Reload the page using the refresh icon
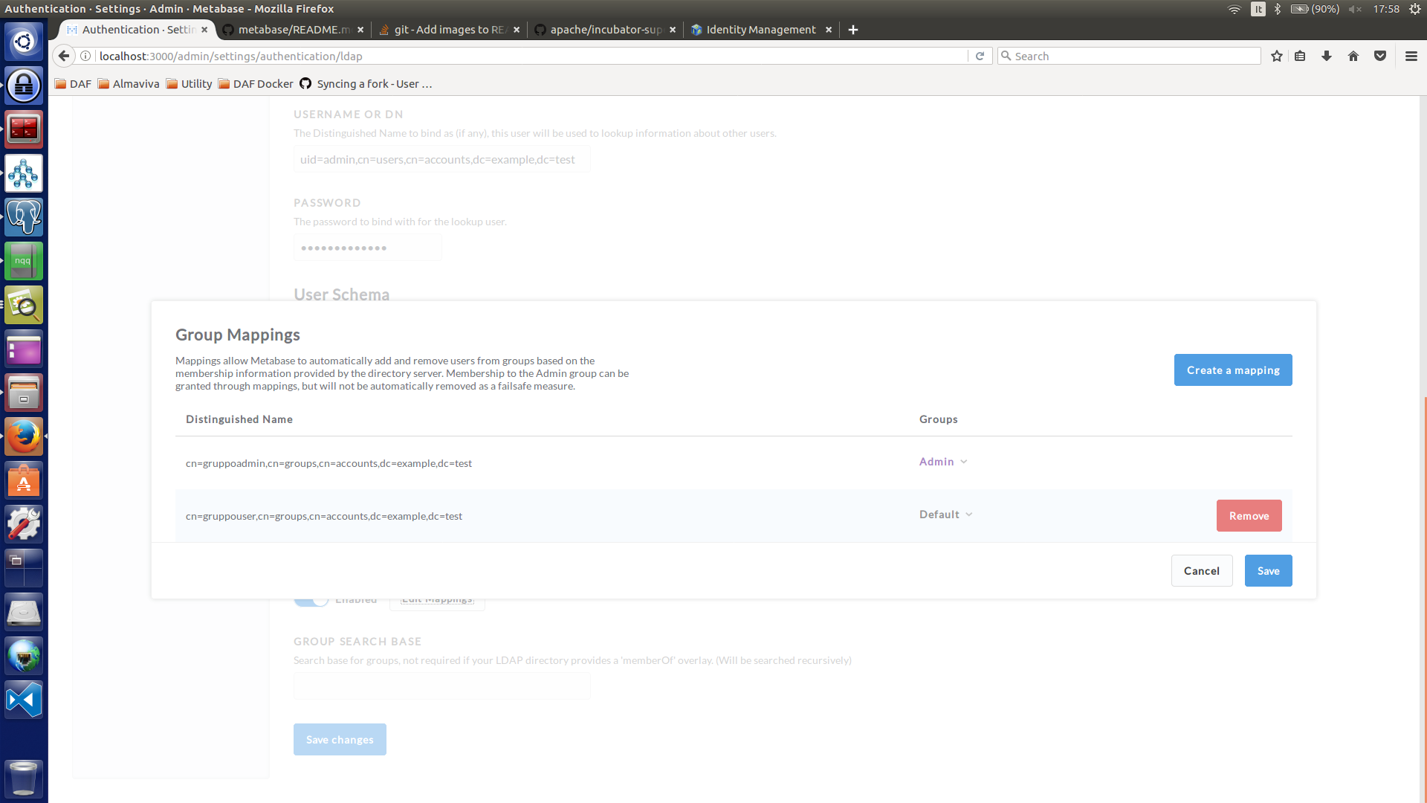Viewport: 1427px width, 803px height. click(980, 56)
